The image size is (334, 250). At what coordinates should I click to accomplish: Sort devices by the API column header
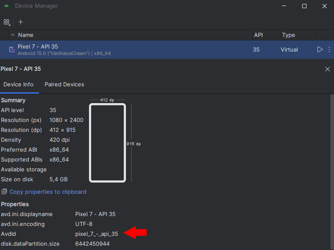tap(258, 35)
